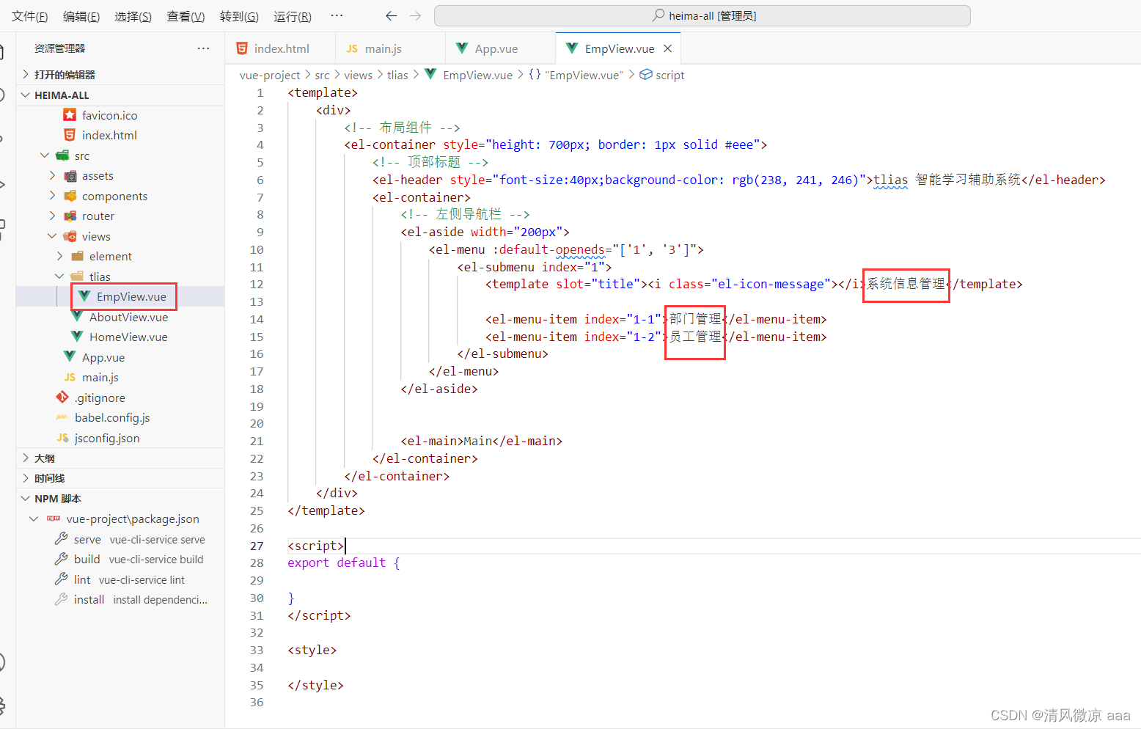Click views in the breadcrumb
This screenshot has height=729, width=1141.
click(358, 75)
